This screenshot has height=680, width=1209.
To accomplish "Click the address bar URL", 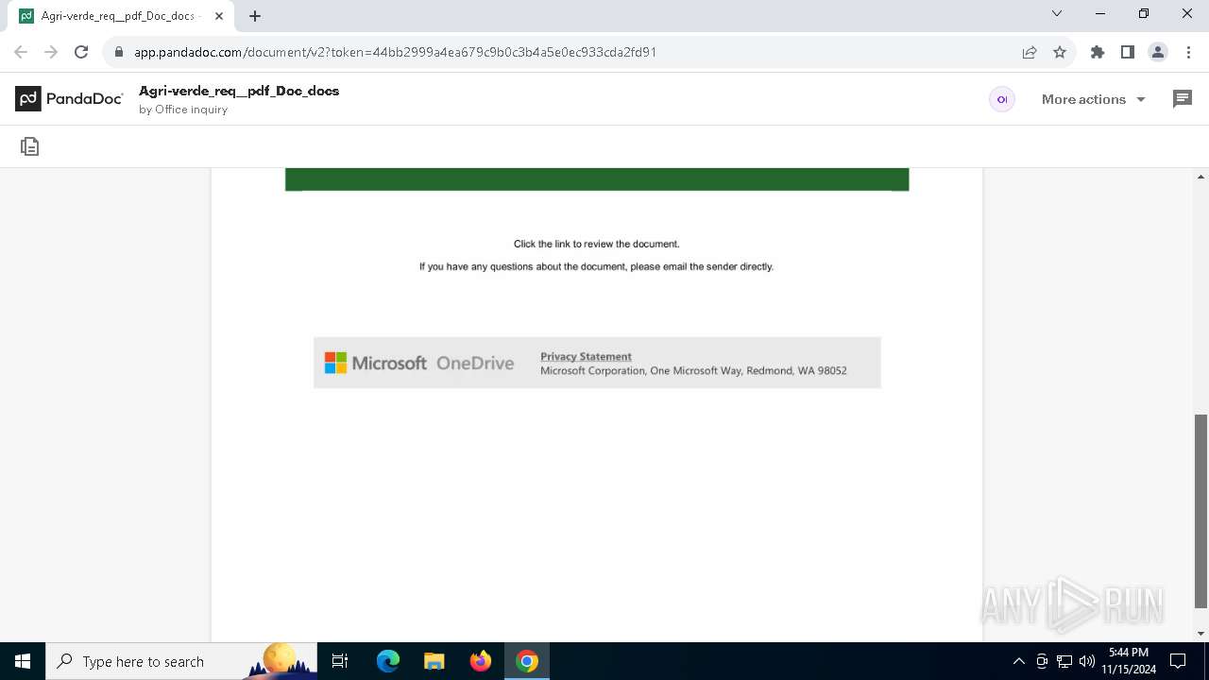I will (395, 52).
